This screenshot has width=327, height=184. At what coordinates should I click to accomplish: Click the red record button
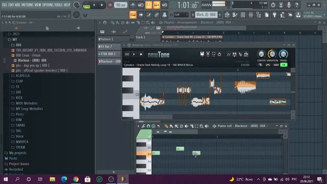coord(110,5)
